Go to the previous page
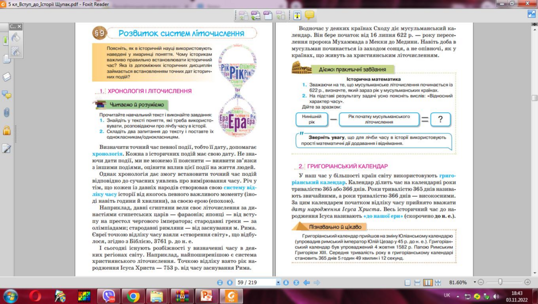 [230, 282]
